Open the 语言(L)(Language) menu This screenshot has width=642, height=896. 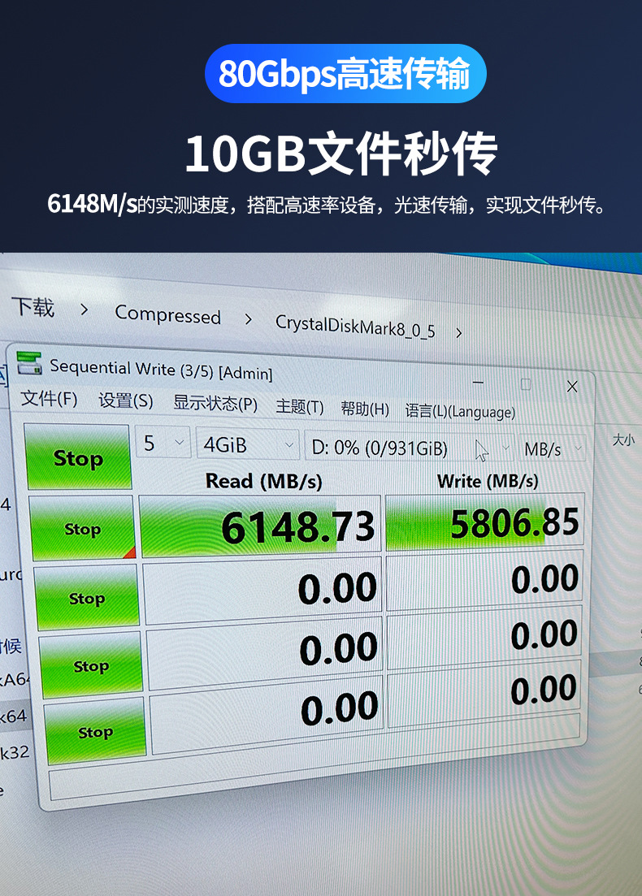click(x=460, y=411)
